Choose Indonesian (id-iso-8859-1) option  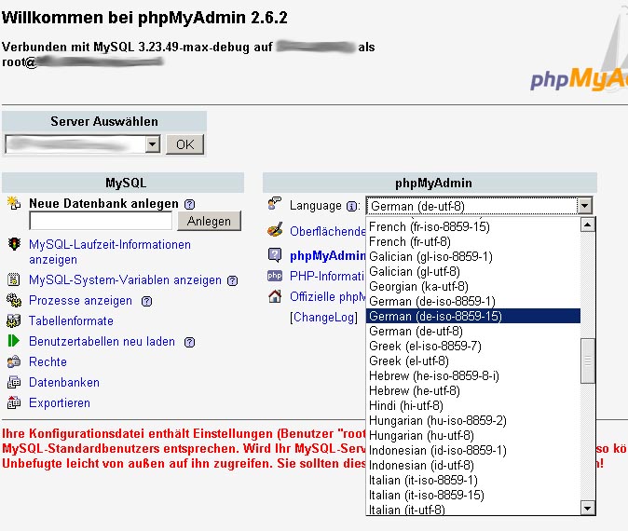[x=473, y=450]
